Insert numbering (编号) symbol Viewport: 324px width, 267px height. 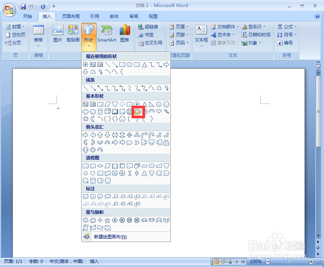click(x=285, y=43)
